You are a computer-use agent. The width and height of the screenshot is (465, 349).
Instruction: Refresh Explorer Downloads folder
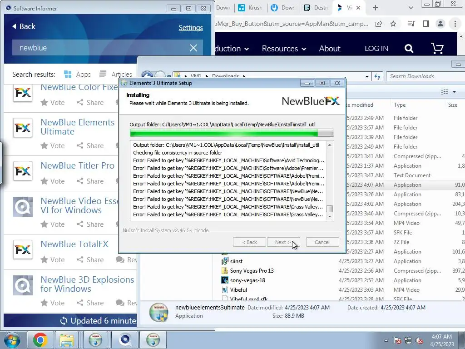coord(377,76)
